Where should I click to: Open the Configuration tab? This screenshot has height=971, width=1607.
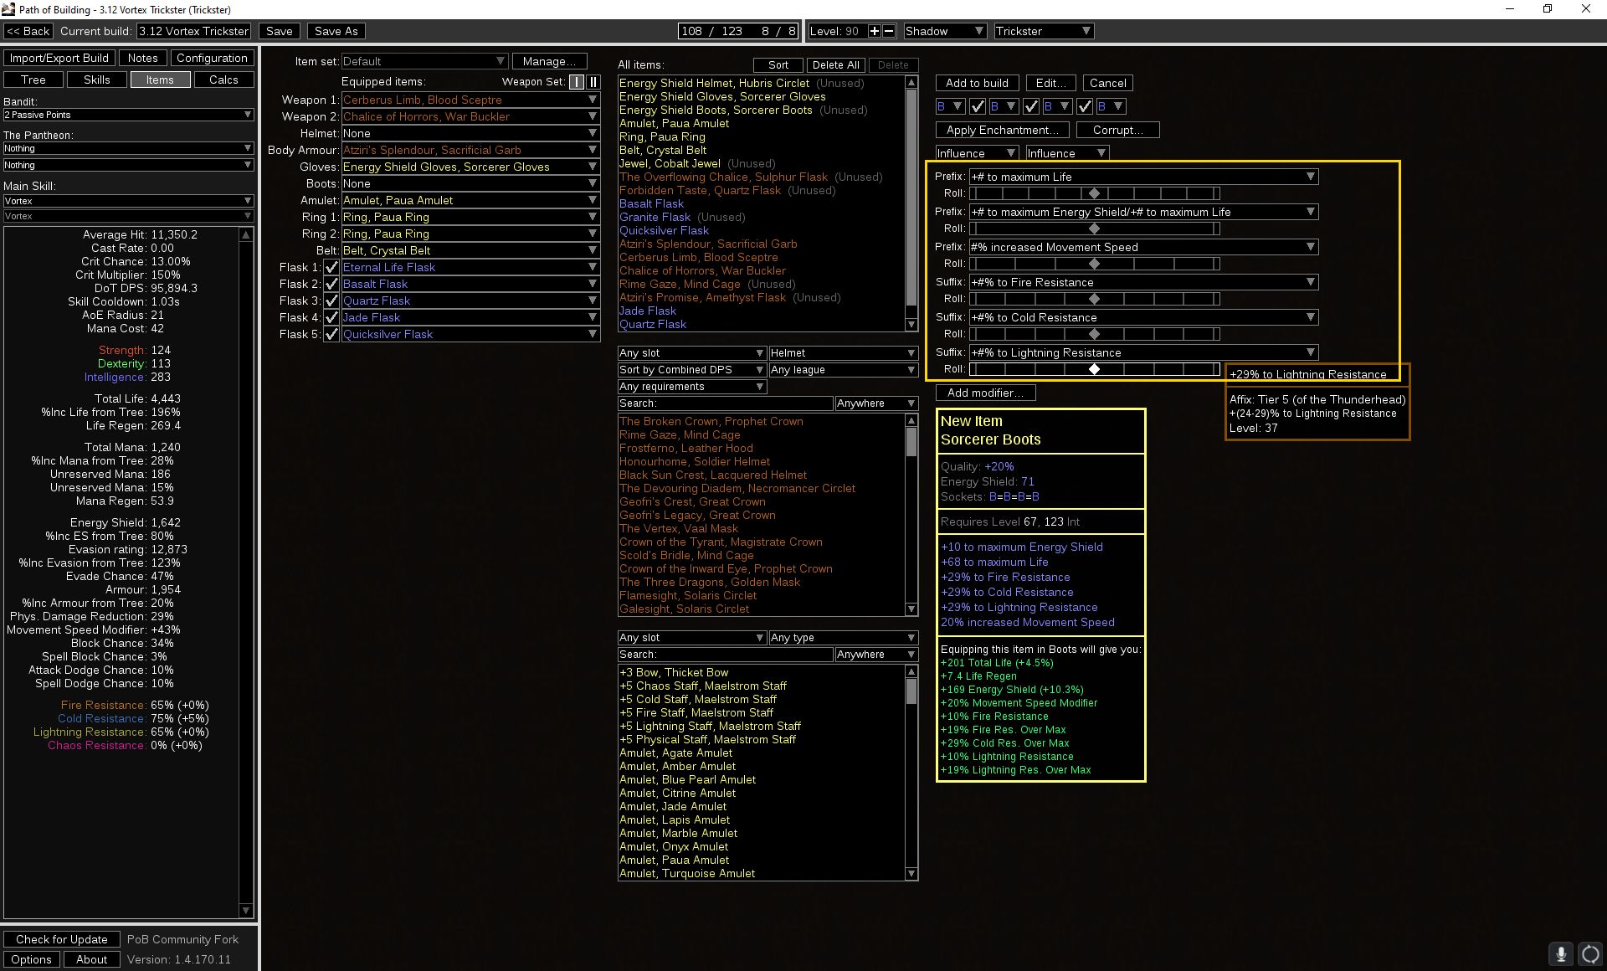213,57
